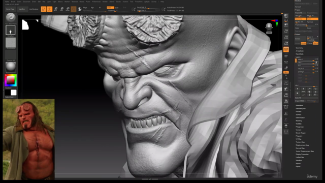Image resolution: width=325 pixels, height=183 pixels.
Task: Select the Draw mode button
Action: (x=50, y=9)
